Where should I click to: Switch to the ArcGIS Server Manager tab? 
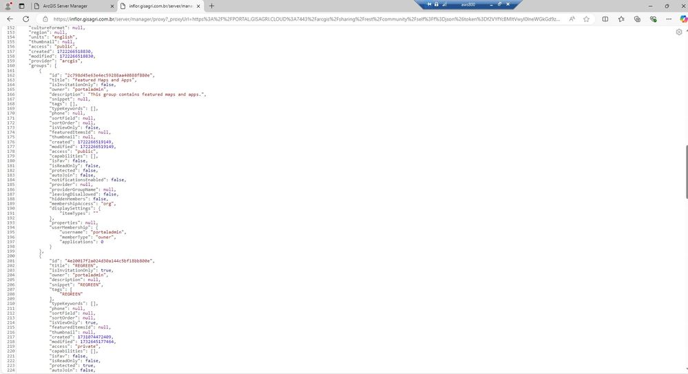(72, 6)
